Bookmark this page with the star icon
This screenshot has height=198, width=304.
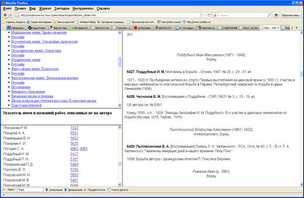202,15
